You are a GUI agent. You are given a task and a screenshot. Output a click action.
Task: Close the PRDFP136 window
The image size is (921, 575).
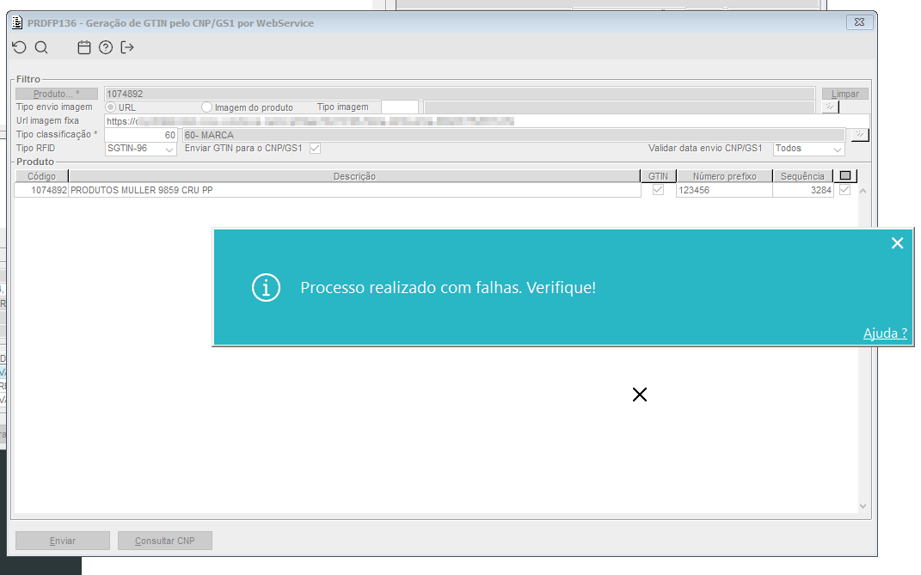pyautogui.click(x=859, y=22)
